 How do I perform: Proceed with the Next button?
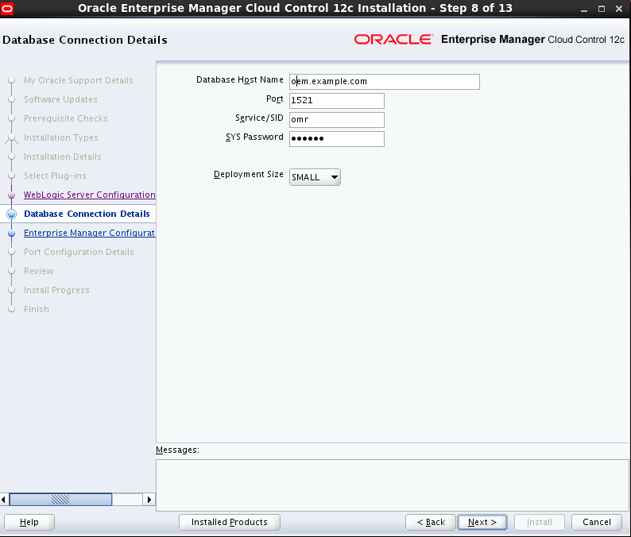click(482, 522)
